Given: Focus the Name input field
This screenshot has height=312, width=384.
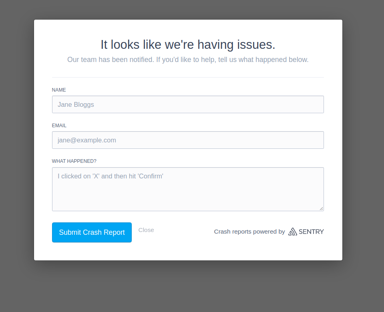Looking at the screenshot, I should click(x=188, y=104).
